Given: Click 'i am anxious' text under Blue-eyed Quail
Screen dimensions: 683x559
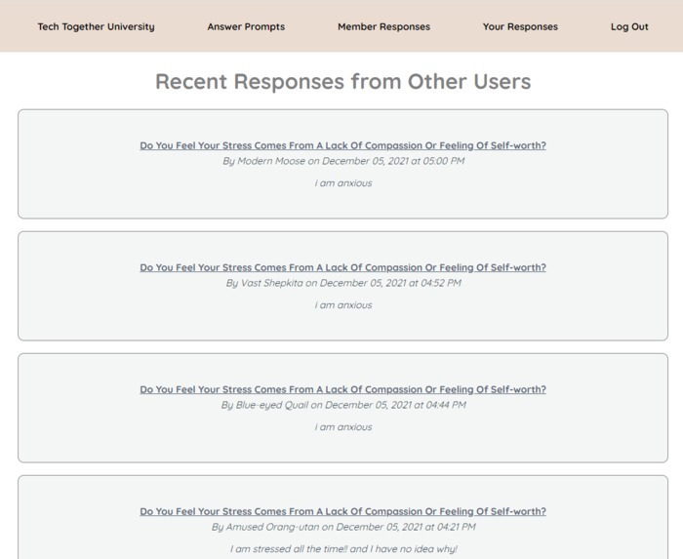Looking at the screenshot, I should tap(343, 427).
